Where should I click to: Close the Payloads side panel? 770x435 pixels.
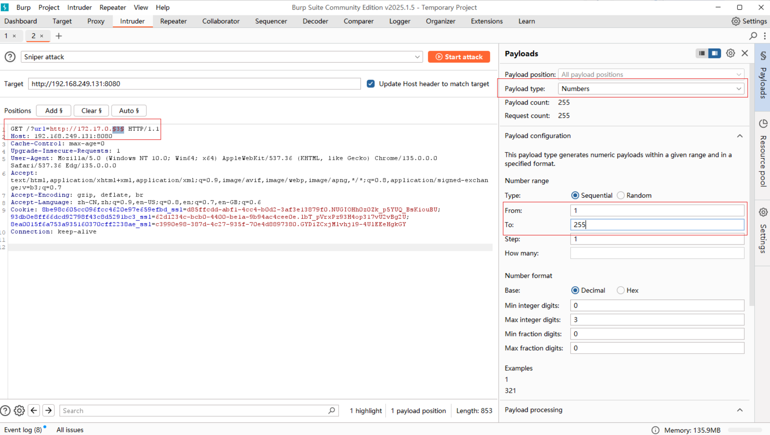(x=745, y=53)
